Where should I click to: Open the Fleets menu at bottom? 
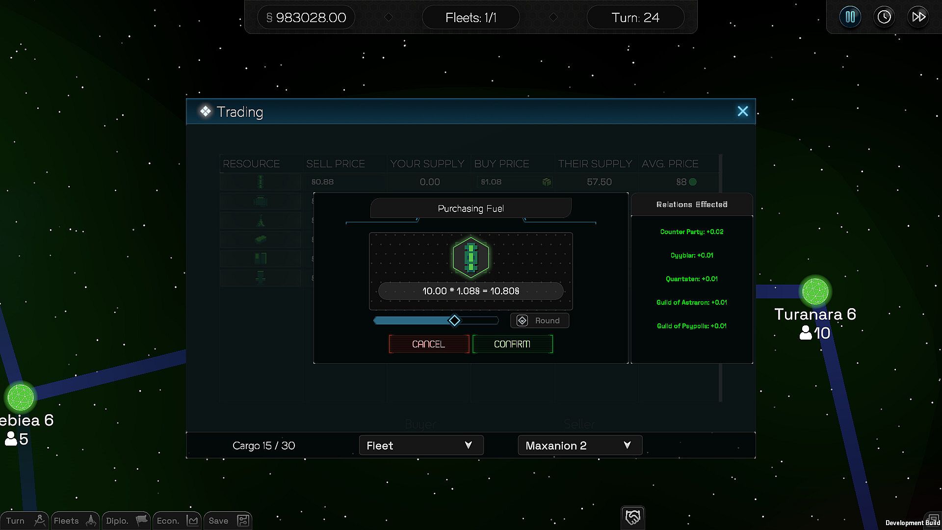tap(75, 521)
